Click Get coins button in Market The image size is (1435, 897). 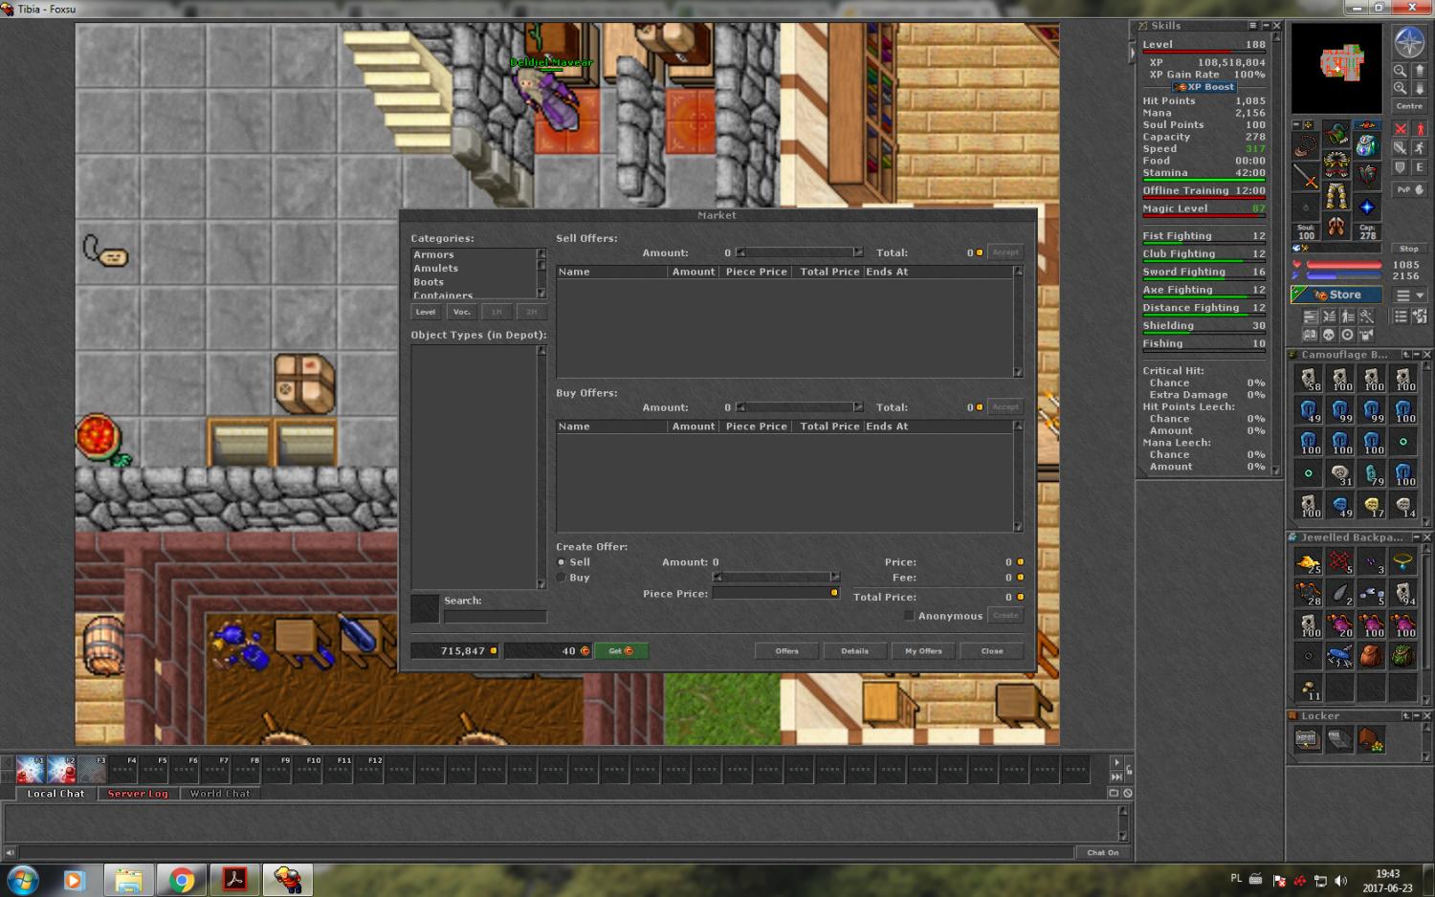pyautogui.click(x=621, y=651)
